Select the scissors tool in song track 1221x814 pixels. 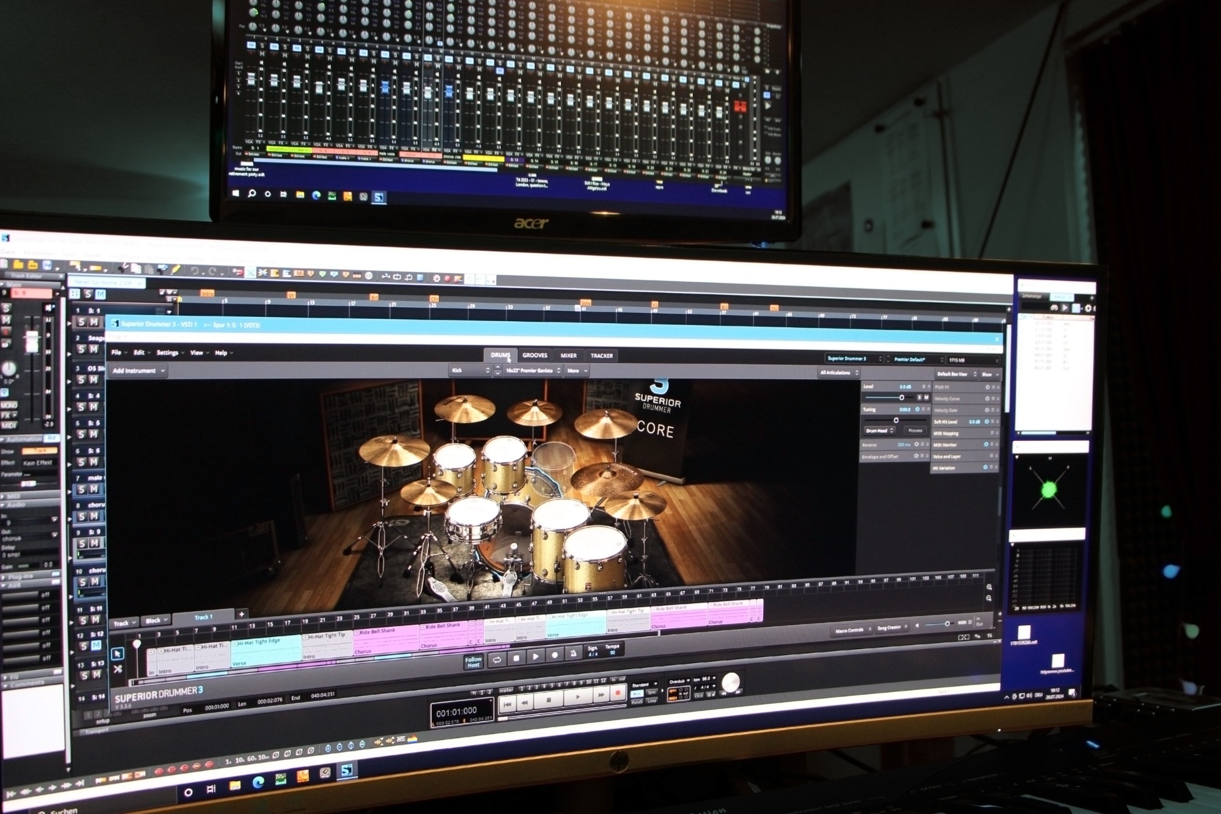pos(118,669)
